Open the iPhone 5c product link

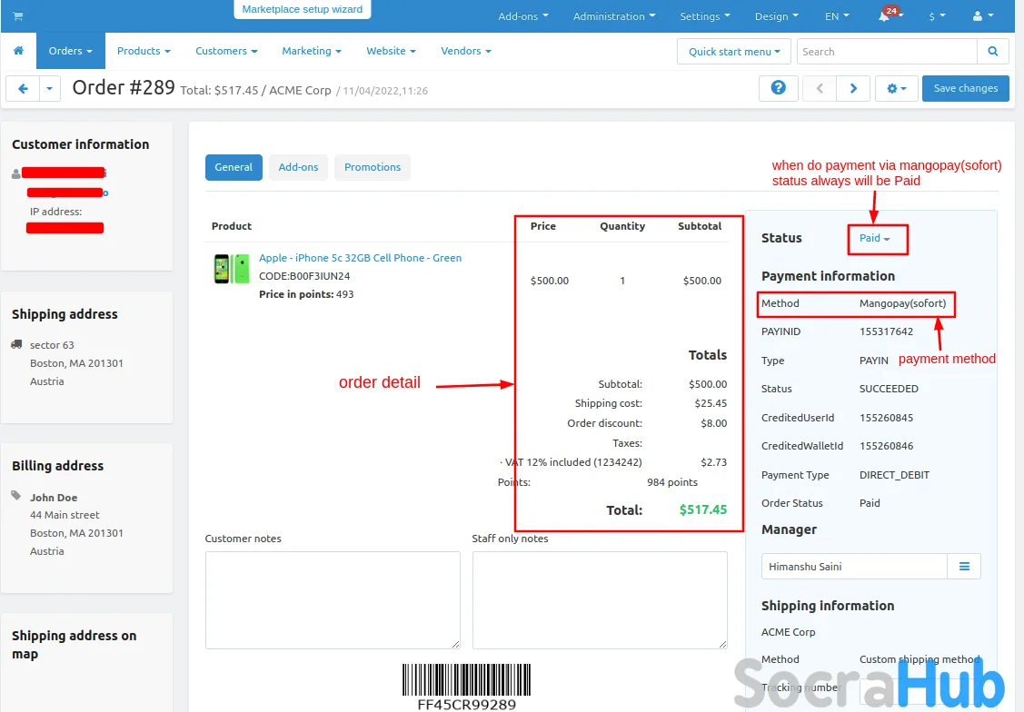(360, 258)
